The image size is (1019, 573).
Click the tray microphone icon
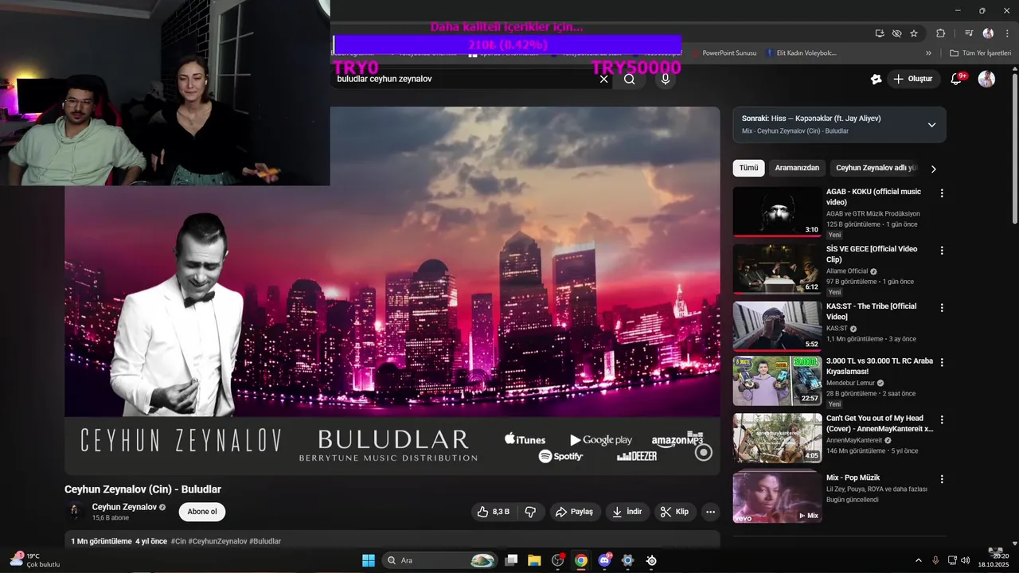click(x=935, y=560)
